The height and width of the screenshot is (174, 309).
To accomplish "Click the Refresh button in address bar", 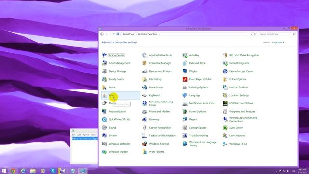I will point(255,34).
